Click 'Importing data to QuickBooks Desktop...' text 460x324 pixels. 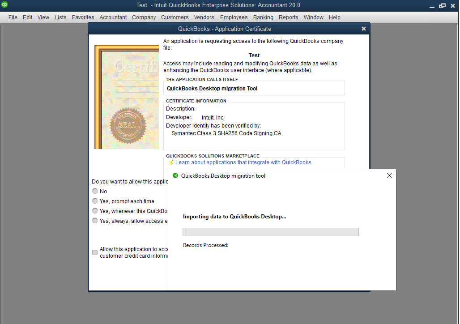pyautogui.click(x=234, y=217)
